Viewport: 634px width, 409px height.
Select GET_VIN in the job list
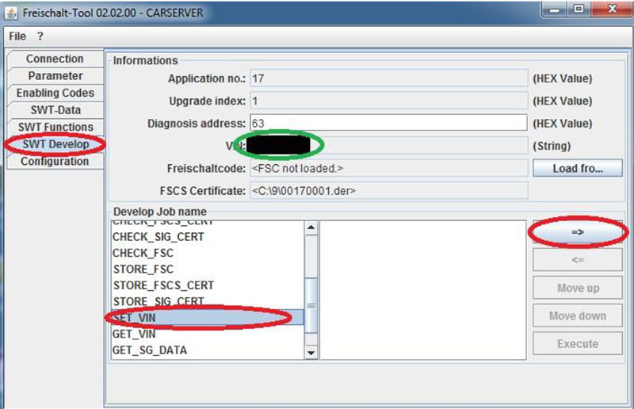(x=208, y=334)
